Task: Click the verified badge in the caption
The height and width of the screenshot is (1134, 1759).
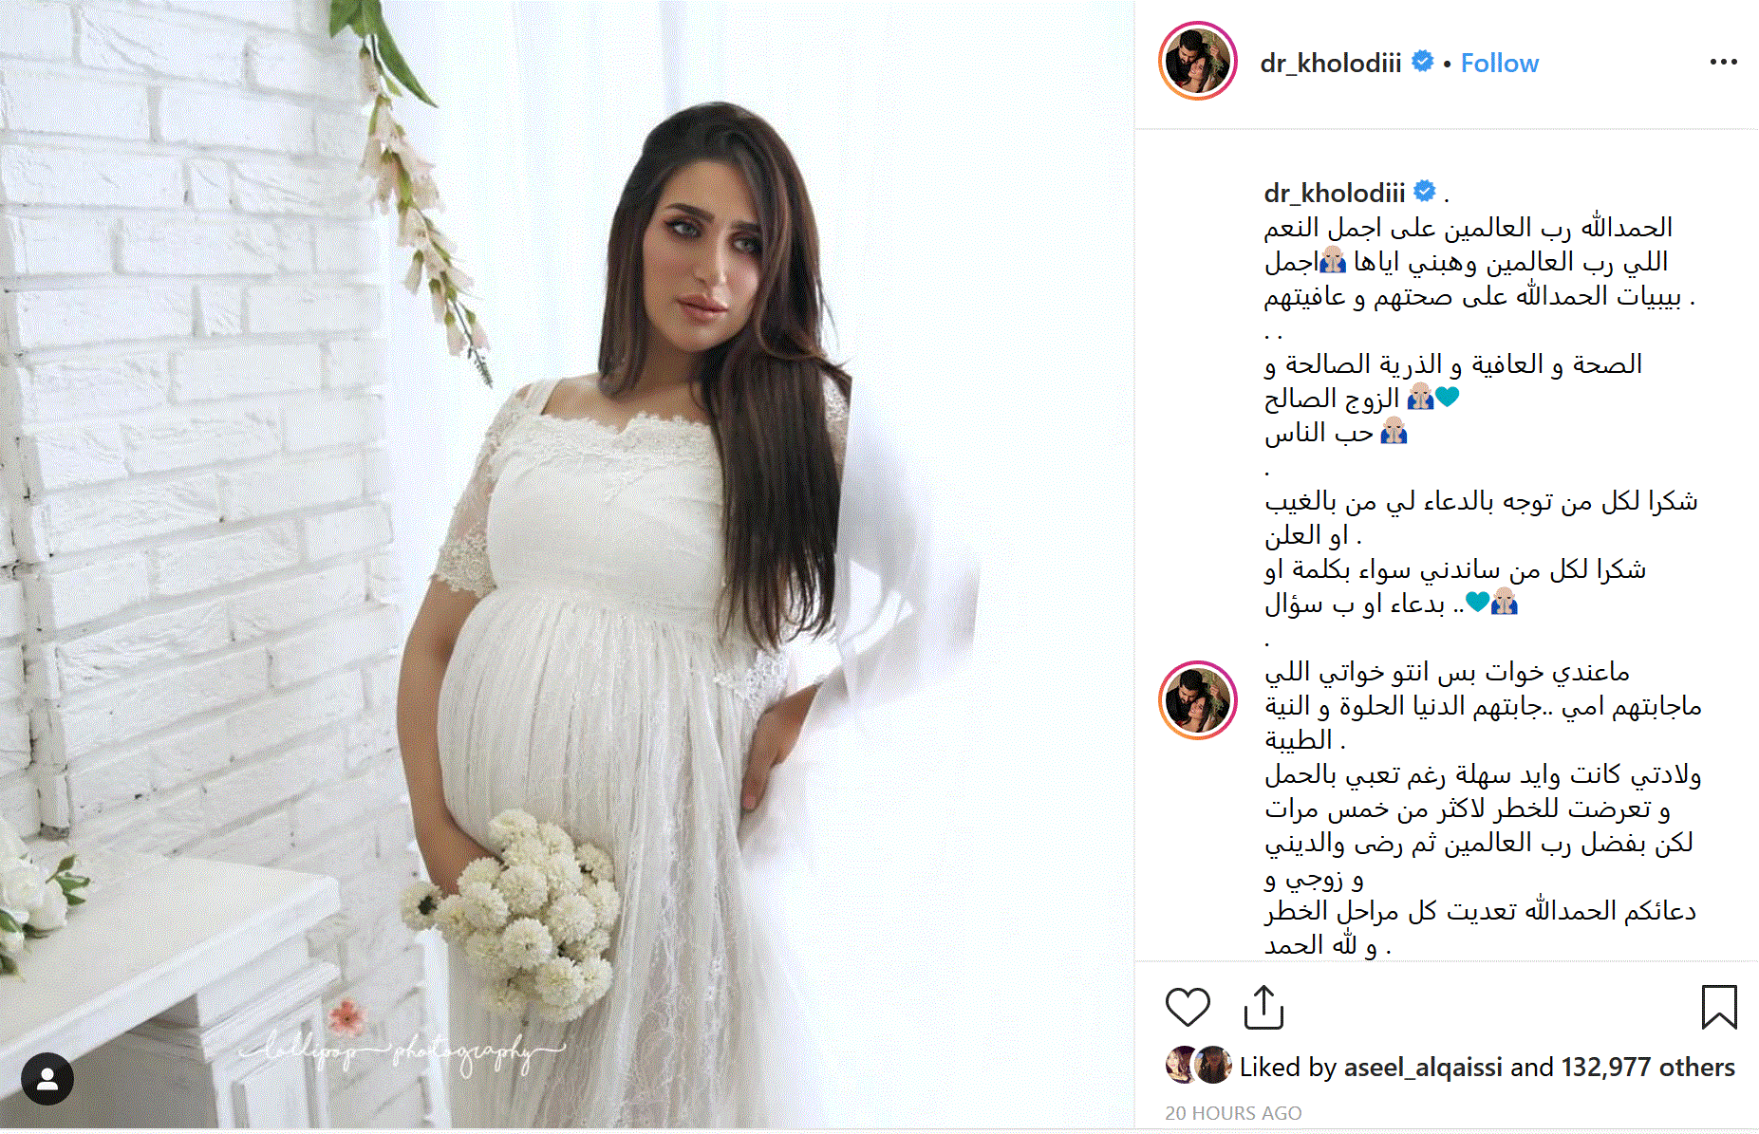Action: pyautogui.click(x=1425, y=192)
